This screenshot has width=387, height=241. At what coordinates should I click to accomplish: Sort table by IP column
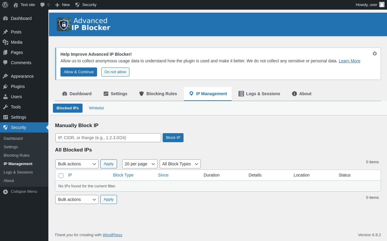point(70,175)
